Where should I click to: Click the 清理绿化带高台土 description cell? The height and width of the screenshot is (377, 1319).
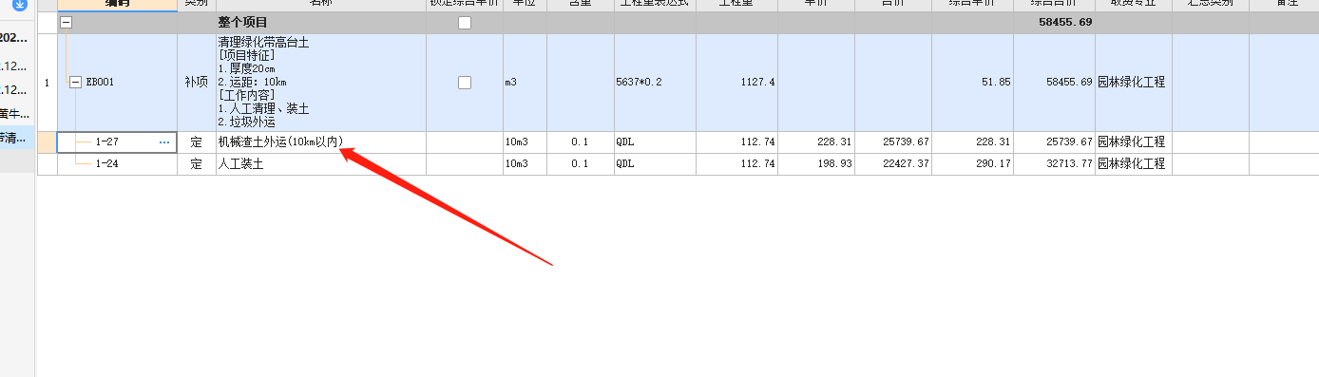coord(321,83)
